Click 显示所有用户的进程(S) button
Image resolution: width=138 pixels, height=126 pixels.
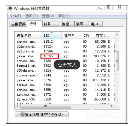click(42, 115)
